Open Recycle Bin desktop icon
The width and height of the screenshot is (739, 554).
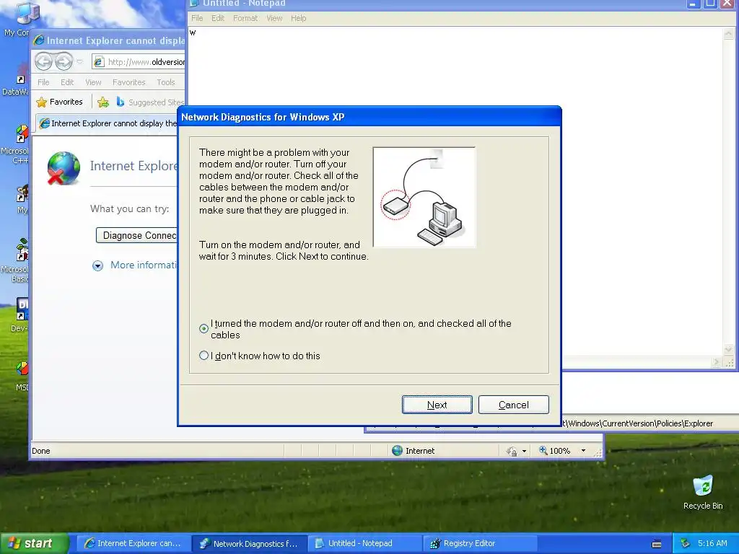click(x=702, y=492)
